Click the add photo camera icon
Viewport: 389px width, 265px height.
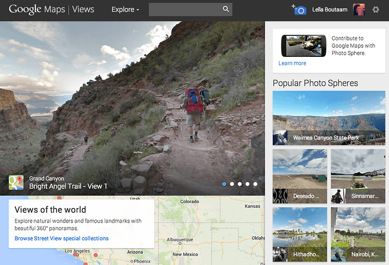click(x=299, y=9)
